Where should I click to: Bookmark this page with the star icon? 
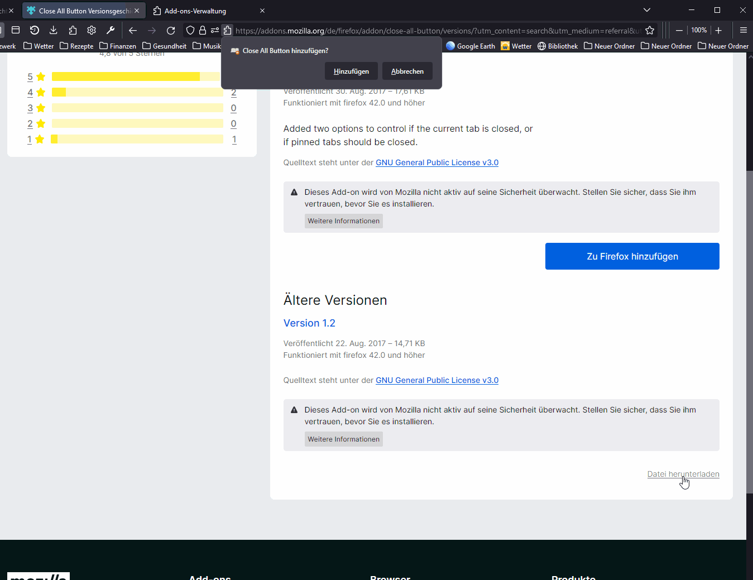650,31
